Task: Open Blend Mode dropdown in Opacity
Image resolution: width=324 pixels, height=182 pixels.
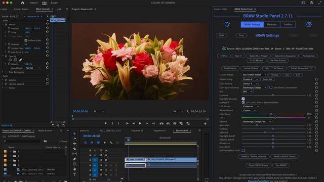Action: point(33,68)
